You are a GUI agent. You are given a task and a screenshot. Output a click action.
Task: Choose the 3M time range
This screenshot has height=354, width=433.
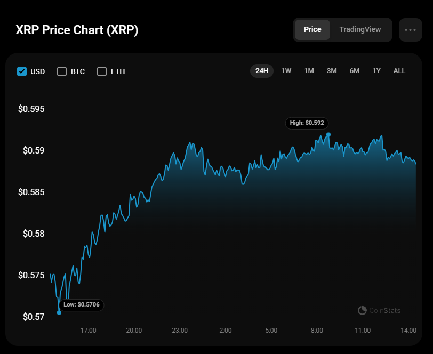(332, 71)
